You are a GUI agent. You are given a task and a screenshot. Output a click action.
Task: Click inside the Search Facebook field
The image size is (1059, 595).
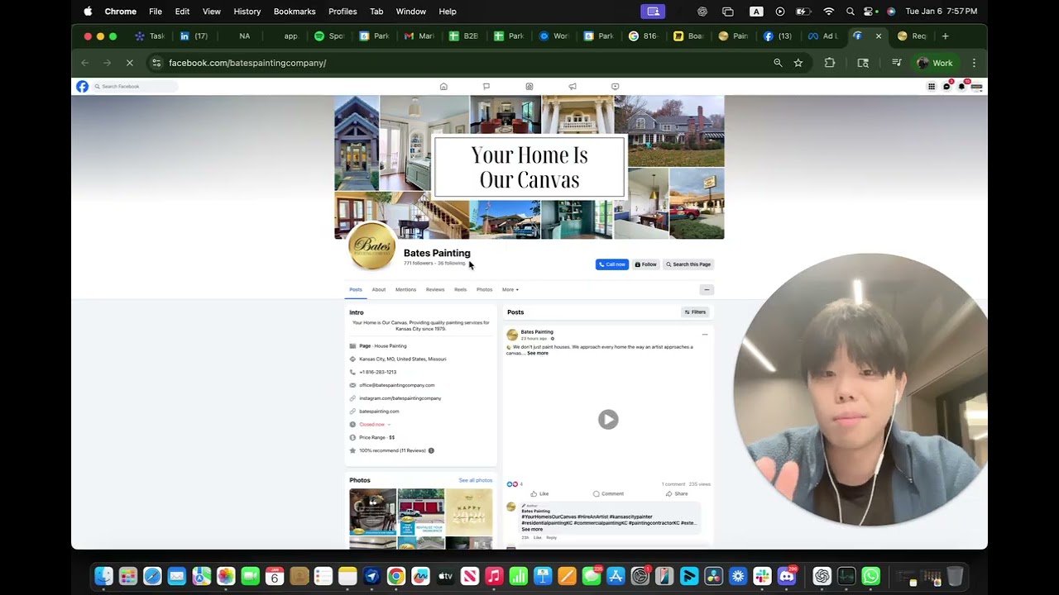(135, 86)
